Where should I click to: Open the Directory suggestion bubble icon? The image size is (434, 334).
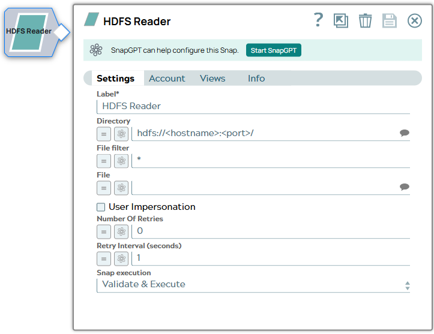[x=405, y=133]
